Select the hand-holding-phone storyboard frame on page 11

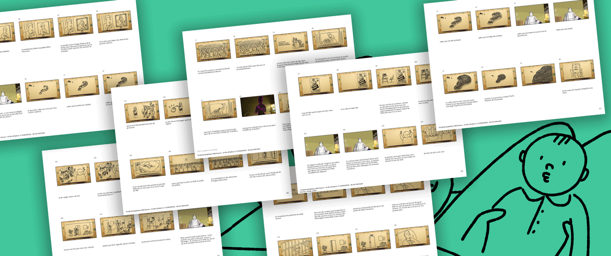tap(577, 71)
